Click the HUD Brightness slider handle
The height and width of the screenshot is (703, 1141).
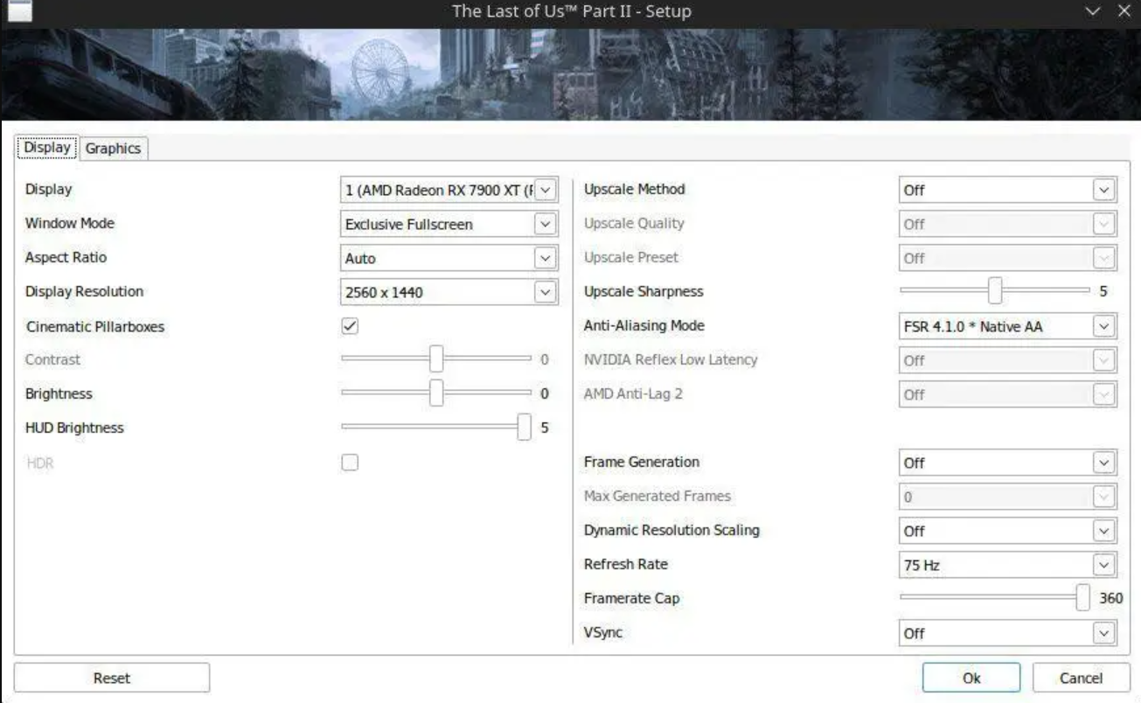click(x=524, y=428)
